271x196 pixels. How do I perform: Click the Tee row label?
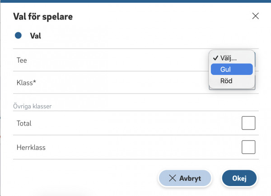click(22, 60)
